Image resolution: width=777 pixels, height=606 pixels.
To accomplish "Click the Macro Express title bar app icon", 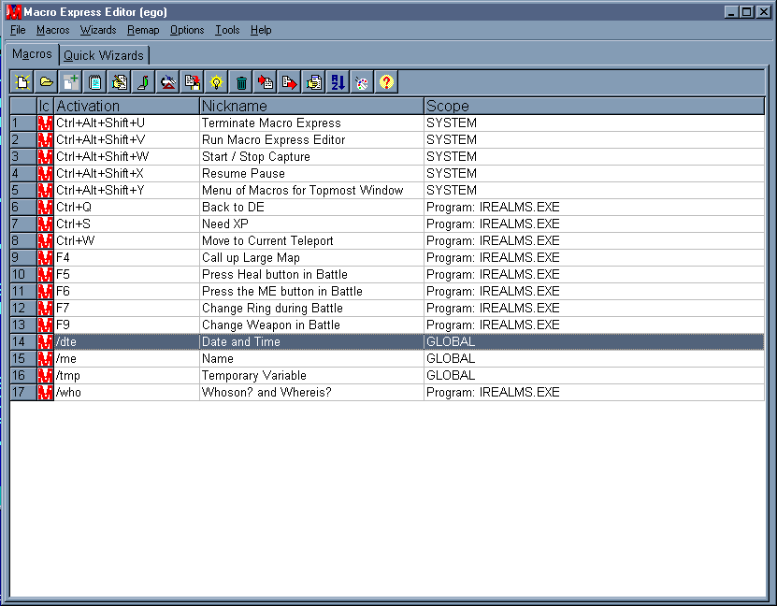I will (14, 11).
